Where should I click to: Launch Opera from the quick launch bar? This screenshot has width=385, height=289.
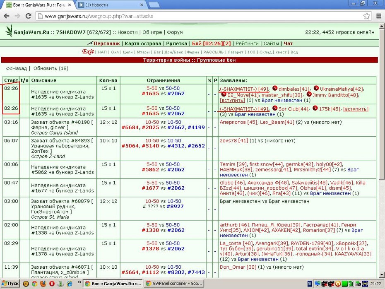coord(52,284)
